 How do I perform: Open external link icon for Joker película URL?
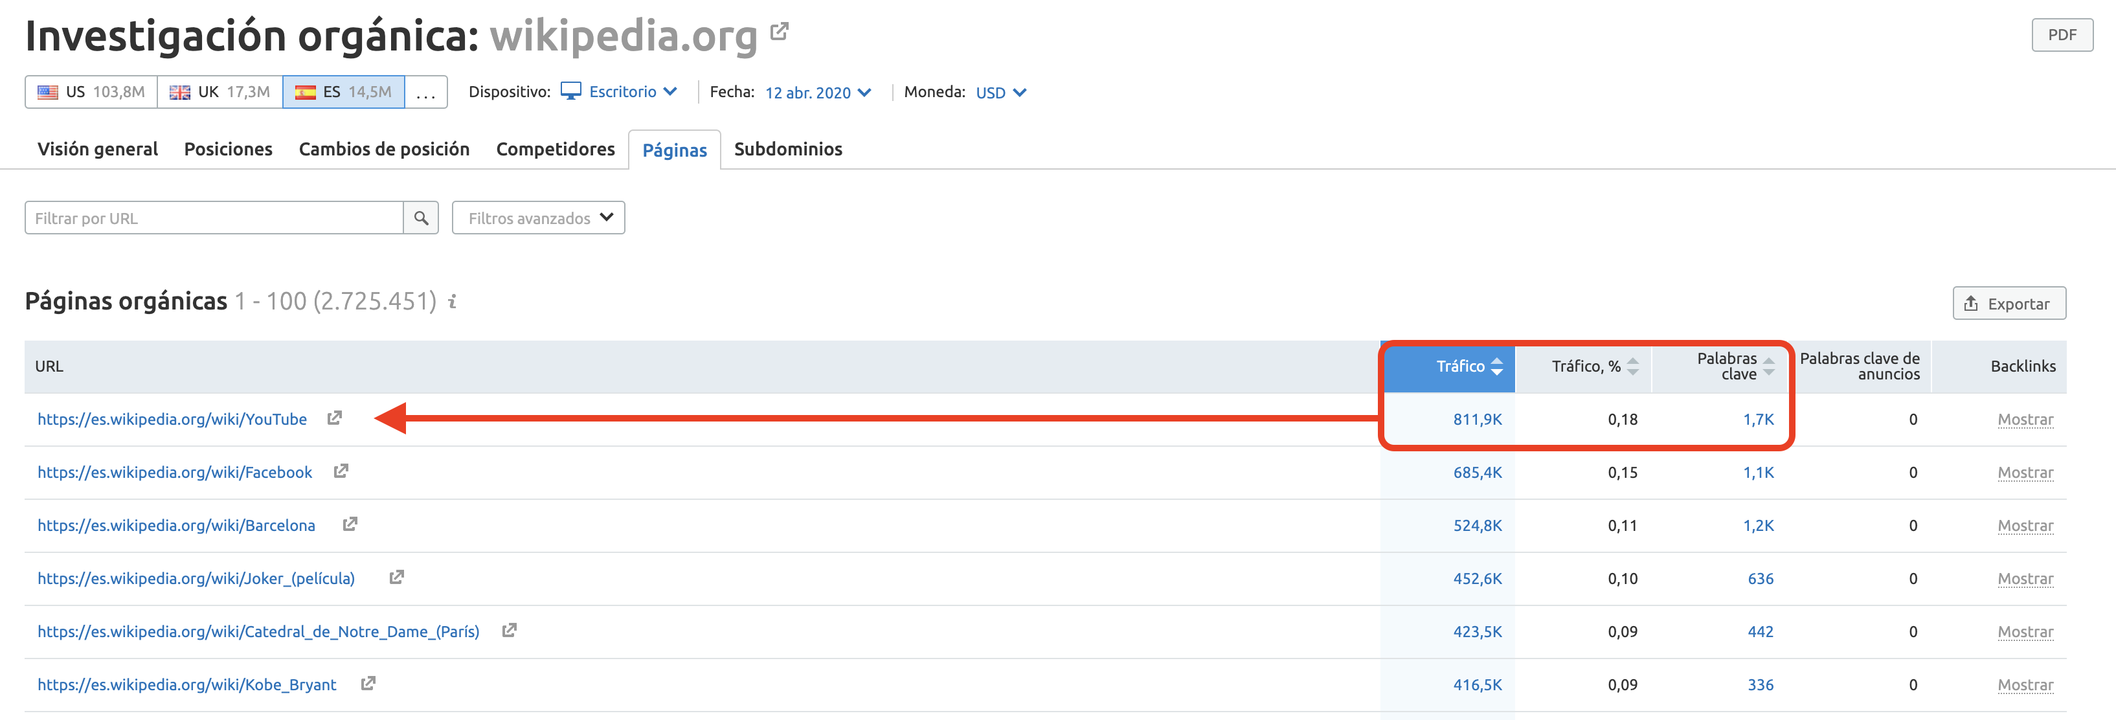point(397,577)
